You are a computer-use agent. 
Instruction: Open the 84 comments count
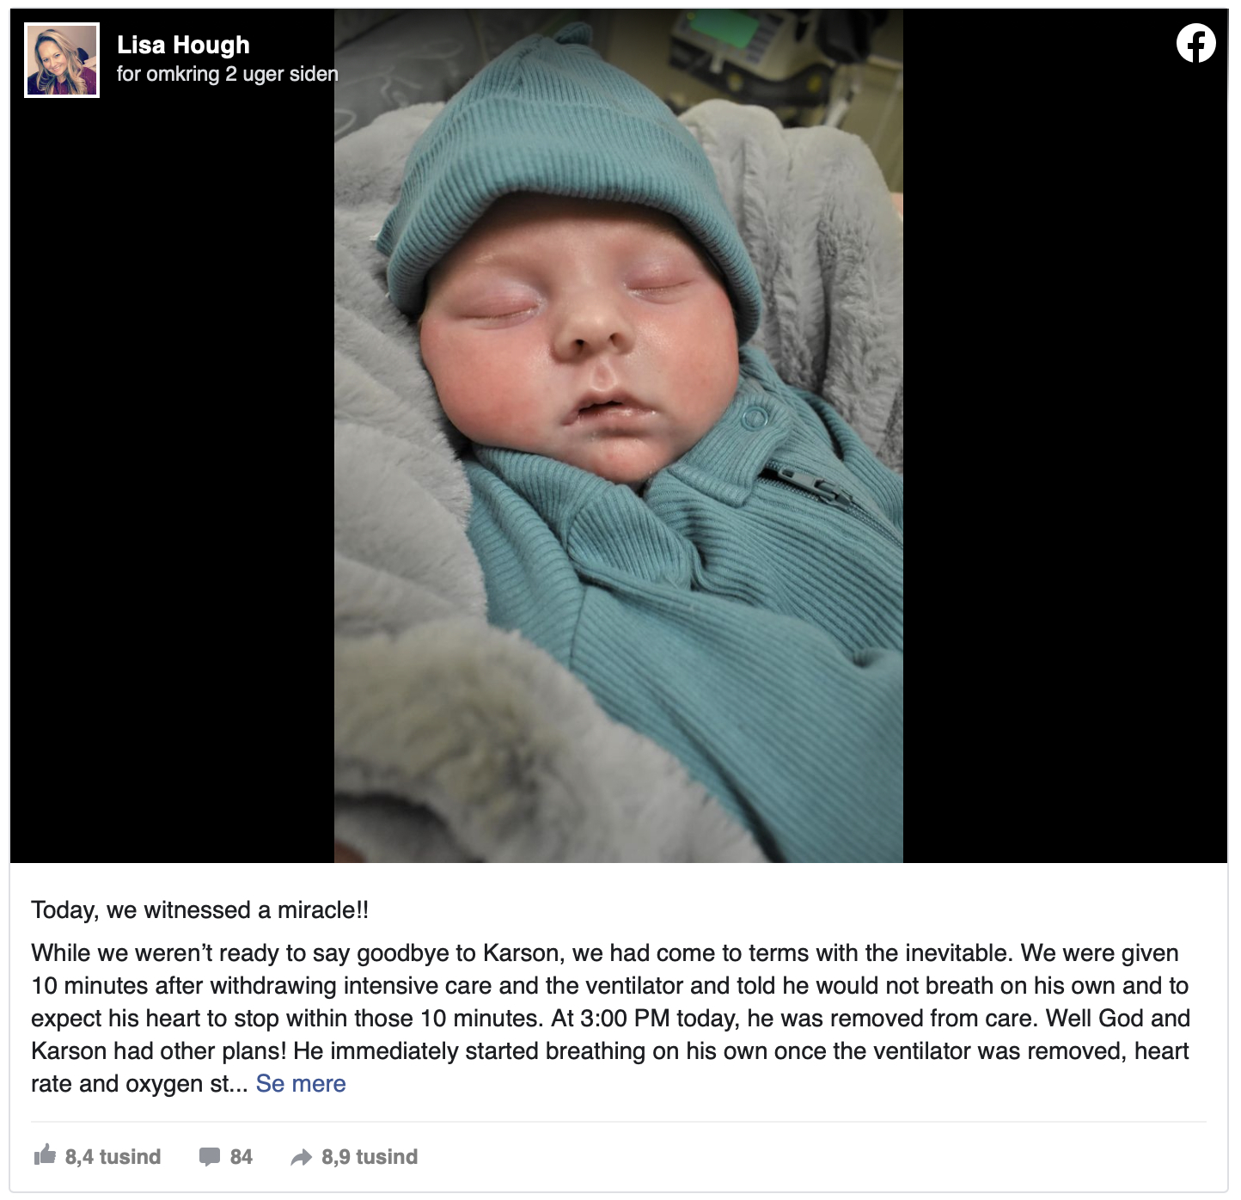point(241,1157)
